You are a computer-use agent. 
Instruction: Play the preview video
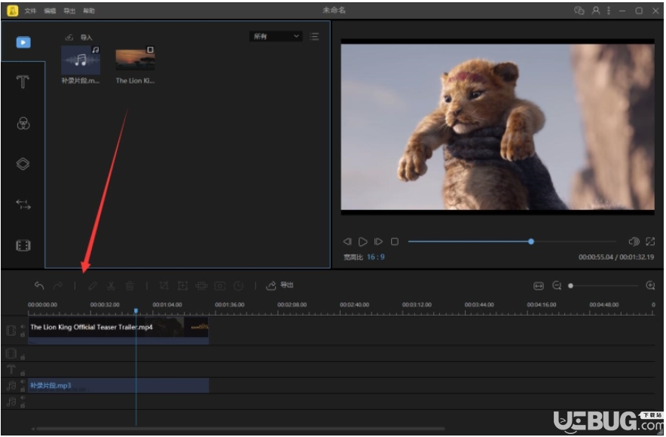(362, 241)
